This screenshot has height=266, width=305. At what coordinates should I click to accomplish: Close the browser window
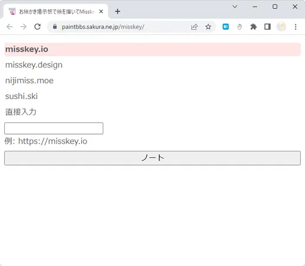pyautogui.click(x=295, y=7)
